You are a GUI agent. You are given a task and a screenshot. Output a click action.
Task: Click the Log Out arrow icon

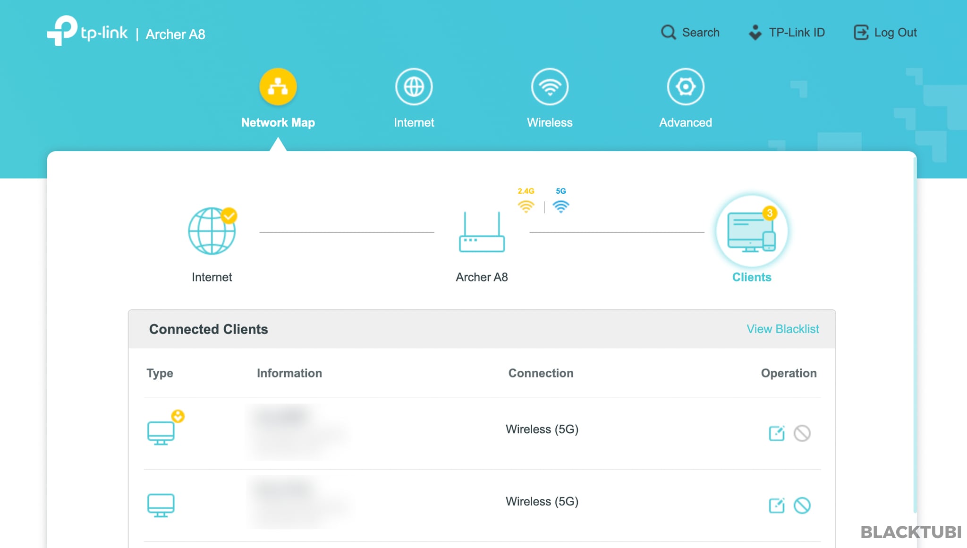pyautogui.click(x=861, y=32)
